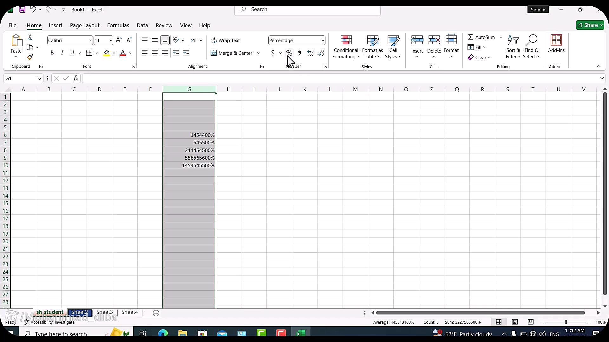Click the Format Painter brush icon
Screen dimensions: 609x342
30,57
